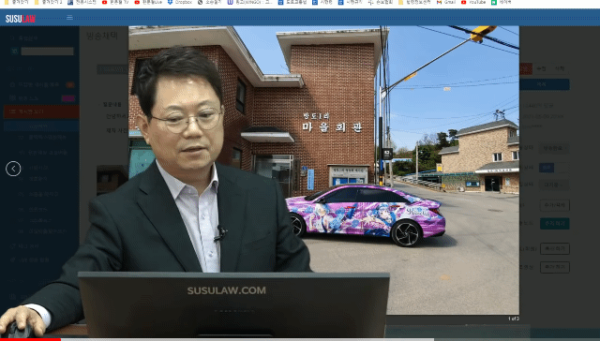This screenshot has height=341, width=600.
Task: Click the SUSULAW logo
Action: pos(21,19)
